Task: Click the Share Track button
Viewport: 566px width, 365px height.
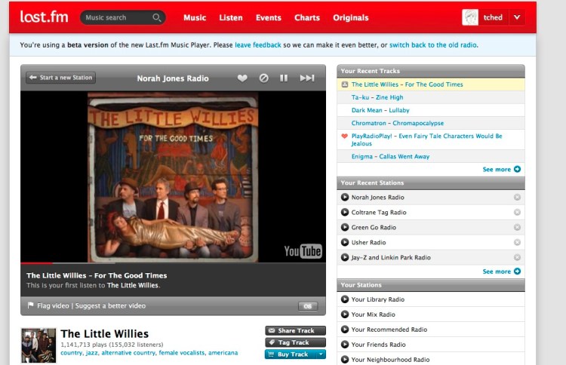Action: pyautogui.click(x=295, y=330)
